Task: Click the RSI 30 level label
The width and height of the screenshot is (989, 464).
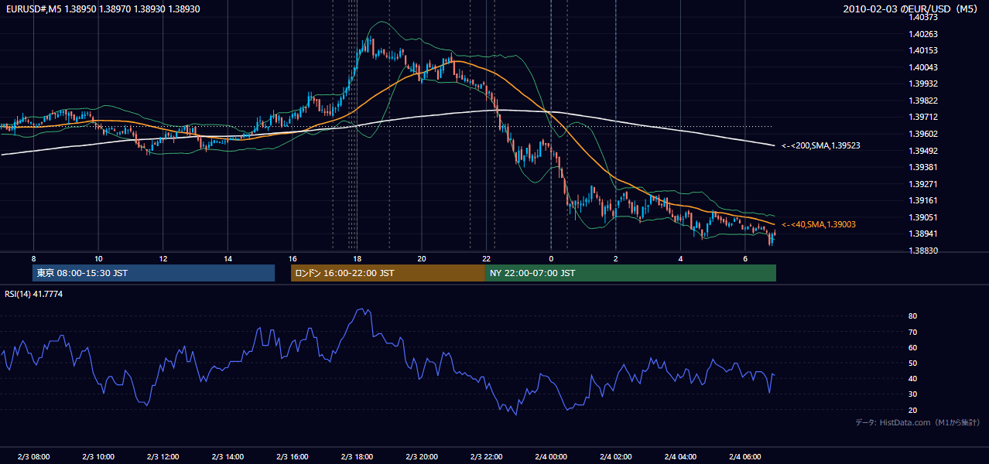Action: 913,394
